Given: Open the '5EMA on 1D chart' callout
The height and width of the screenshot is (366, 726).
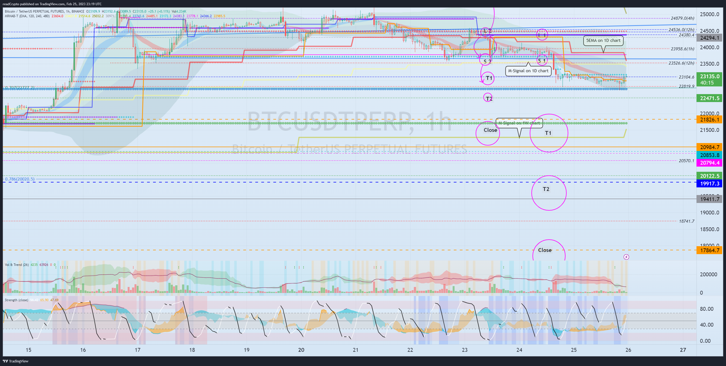Looking at the screenshot, I should click(x=603, y=40).
